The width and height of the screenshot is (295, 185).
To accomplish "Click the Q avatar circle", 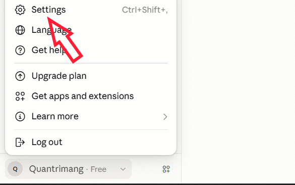I will click(x=15, y=169).
